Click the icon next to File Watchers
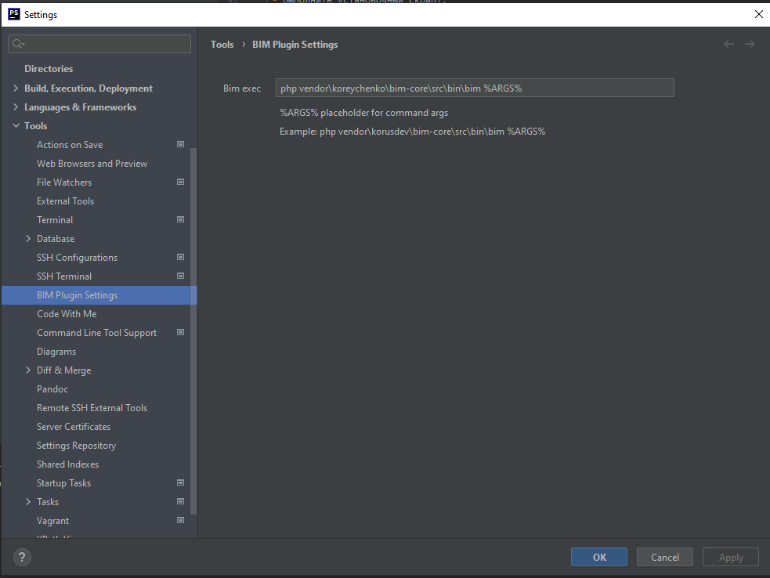The image size is (770, 578). 180,182
